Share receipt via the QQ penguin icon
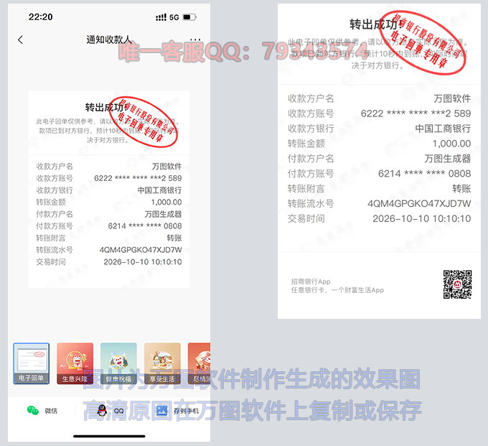 coord(102,411)
